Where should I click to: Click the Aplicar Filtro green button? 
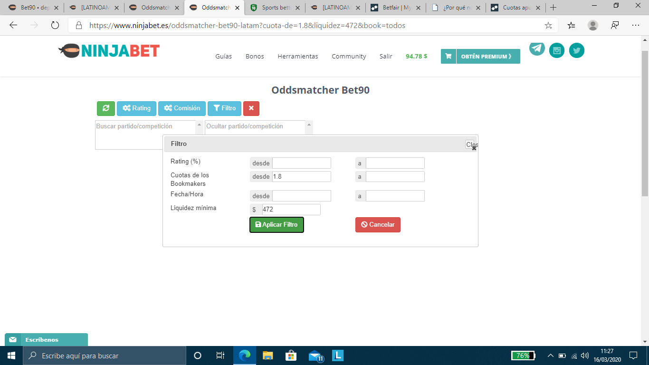(x=277, y=225)
